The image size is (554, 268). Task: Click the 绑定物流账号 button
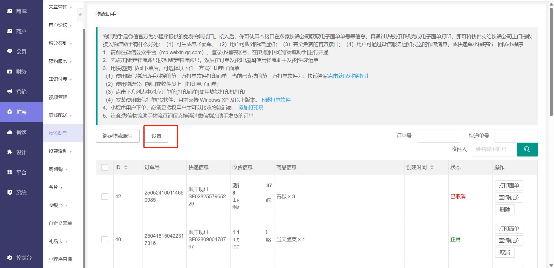point(117,136)
